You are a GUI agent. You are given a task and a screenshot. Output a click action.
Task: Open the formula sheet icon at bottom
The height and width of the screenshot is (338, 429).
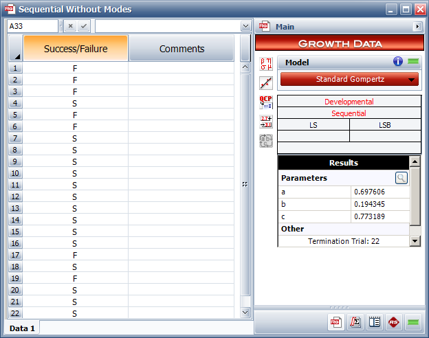tap(355, 322)
